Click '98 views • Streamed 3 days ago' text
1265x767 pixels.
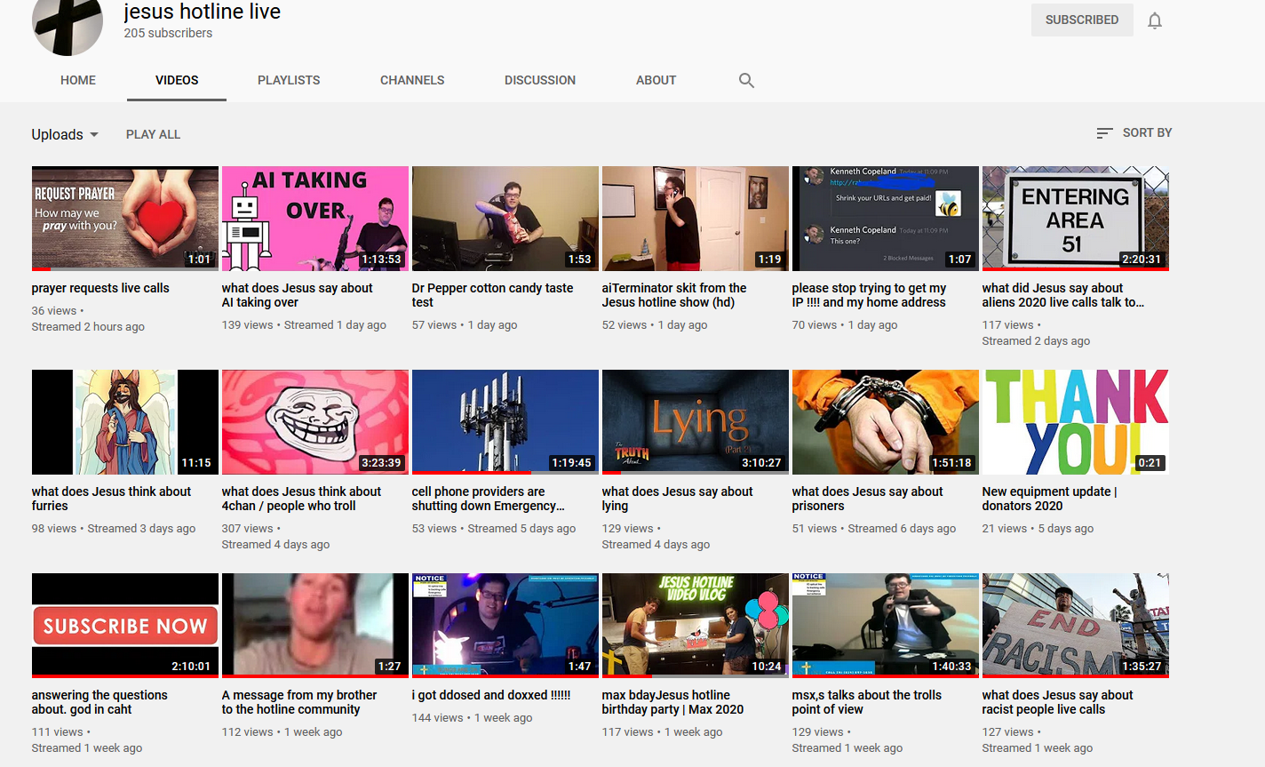pos(114,529)
